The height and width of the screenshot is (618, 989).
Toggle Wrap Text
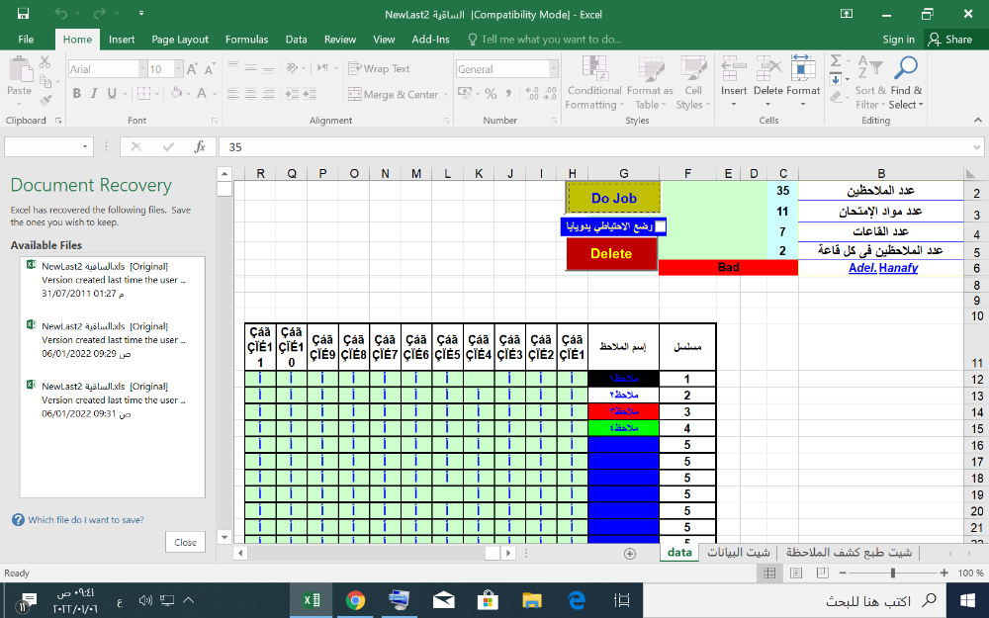tap(379, 69)
